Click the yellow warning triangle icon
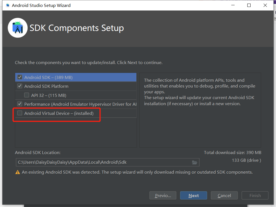Image resolution: width=276 pixels, height=207 pixels. pos(18,172)
